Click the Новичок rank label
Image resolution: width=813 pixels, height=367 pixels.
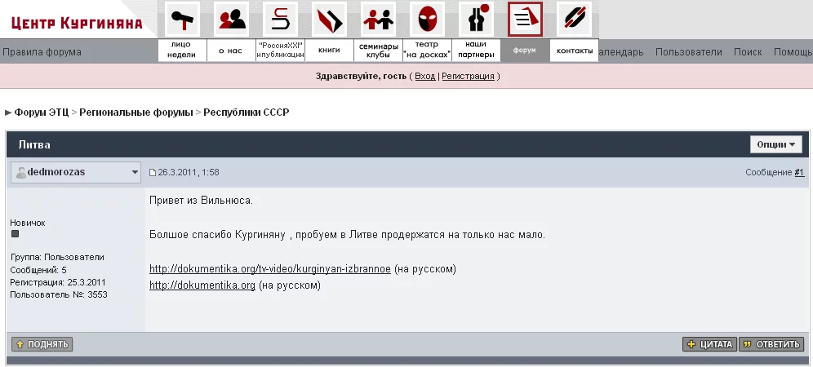[28, 223]
